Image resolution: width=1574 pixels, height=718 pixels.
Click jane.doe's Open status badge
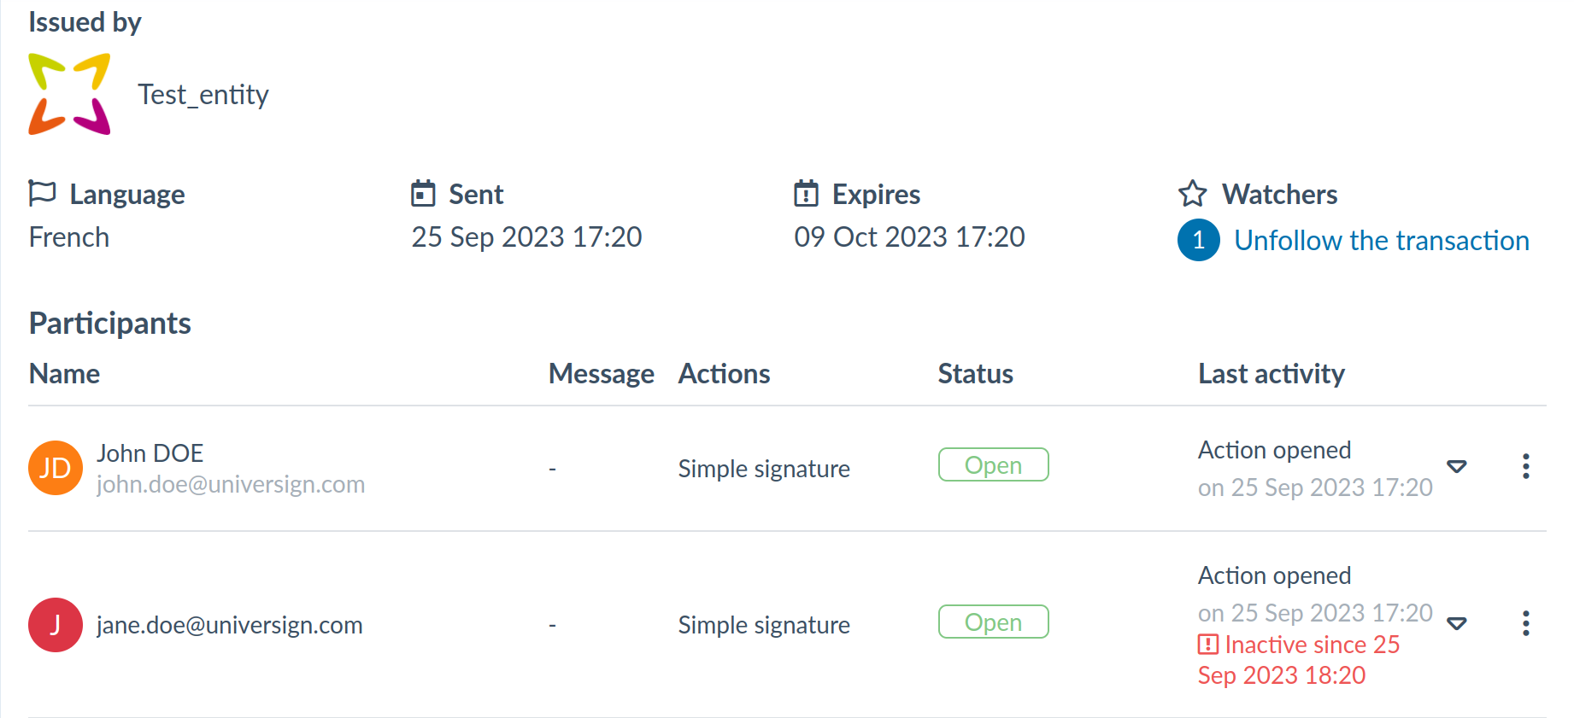(993, 622)
